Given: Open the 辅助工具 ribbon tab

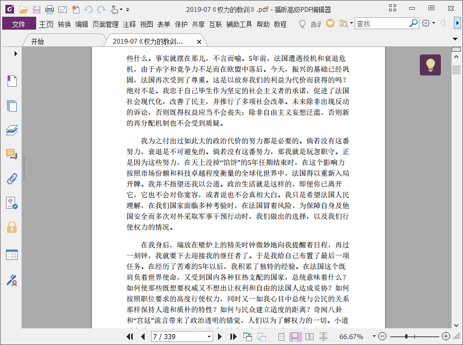Looking at the screenshot, I should point(239,24).
